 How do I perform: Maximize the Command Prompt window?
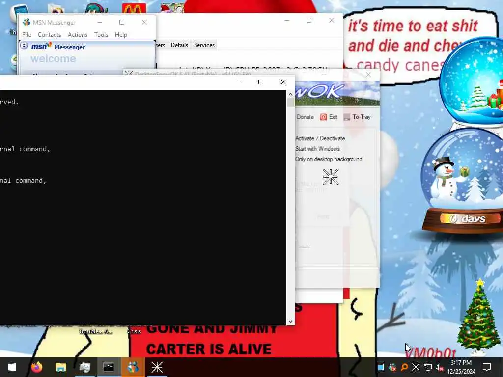pos(261,82)
